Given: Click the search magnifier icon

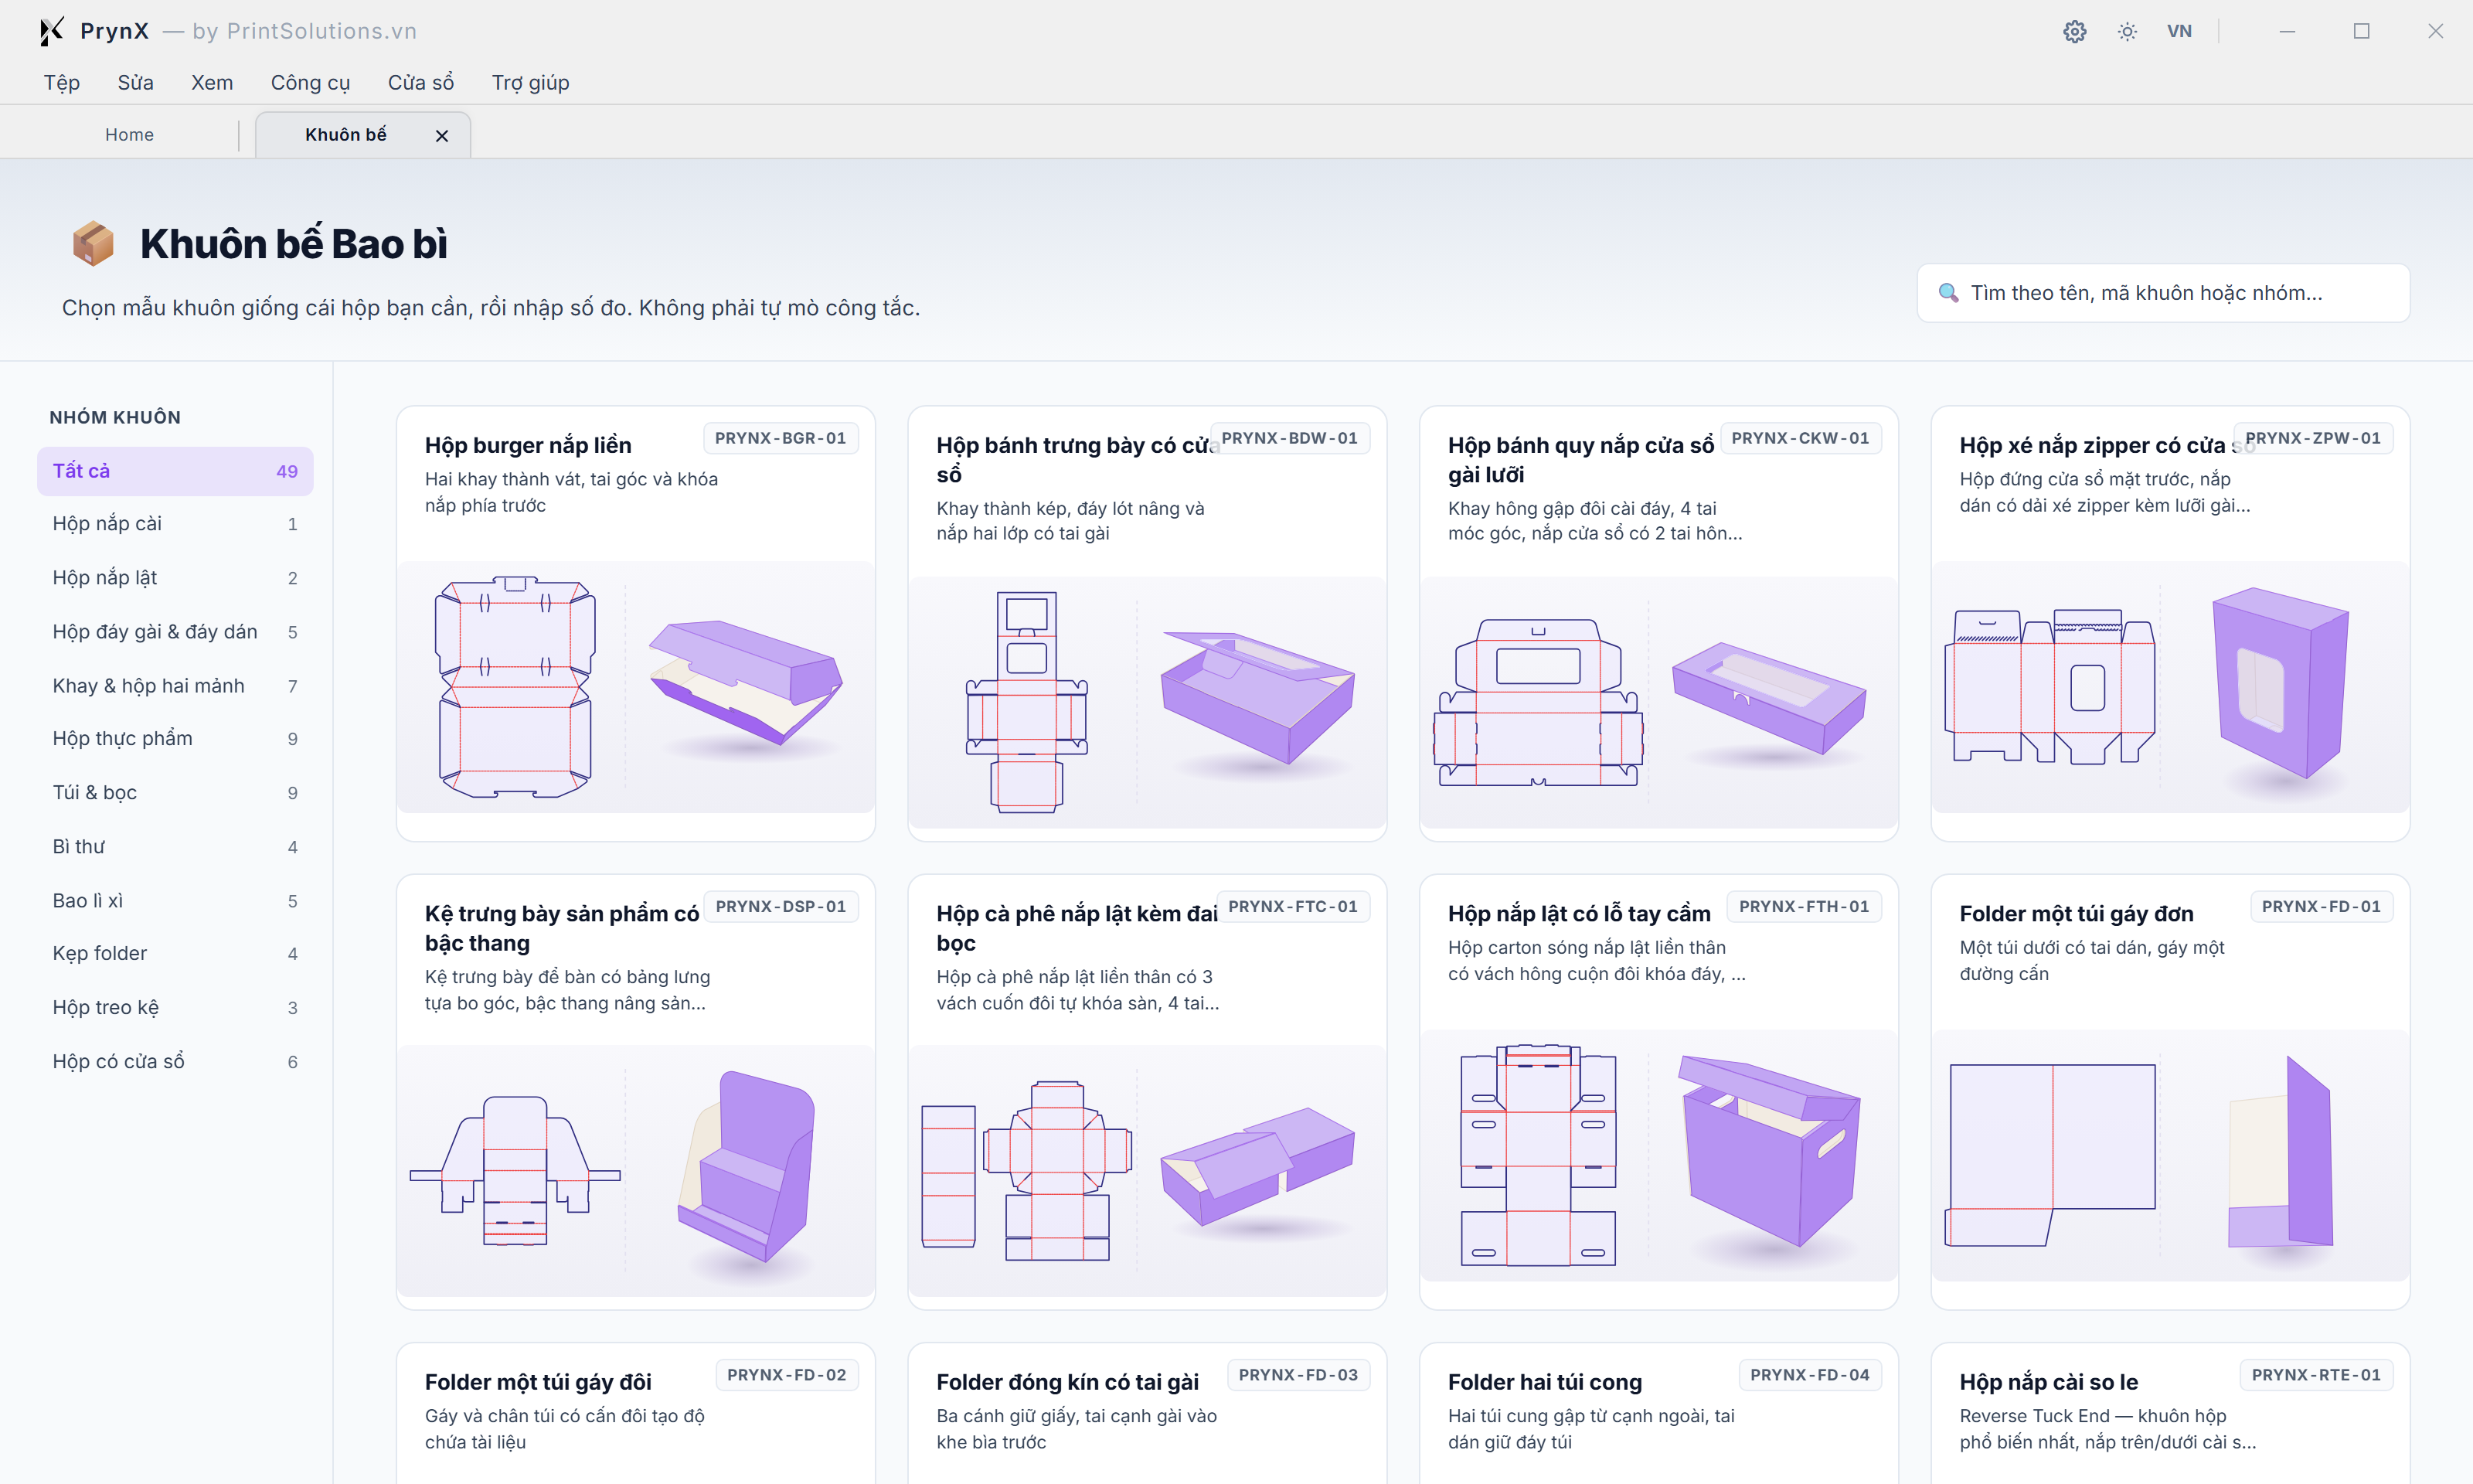Looking at the screenshot, I should pos(1948,293).
